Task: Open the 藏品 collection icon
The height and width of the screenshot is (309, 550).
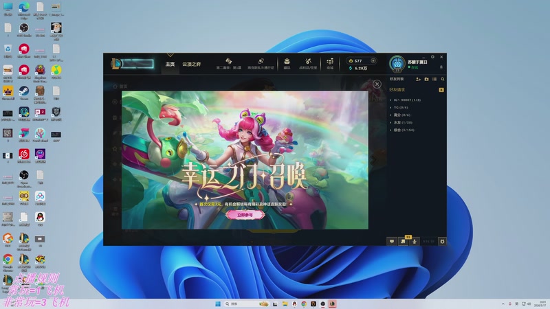Action: pos(287,63)
